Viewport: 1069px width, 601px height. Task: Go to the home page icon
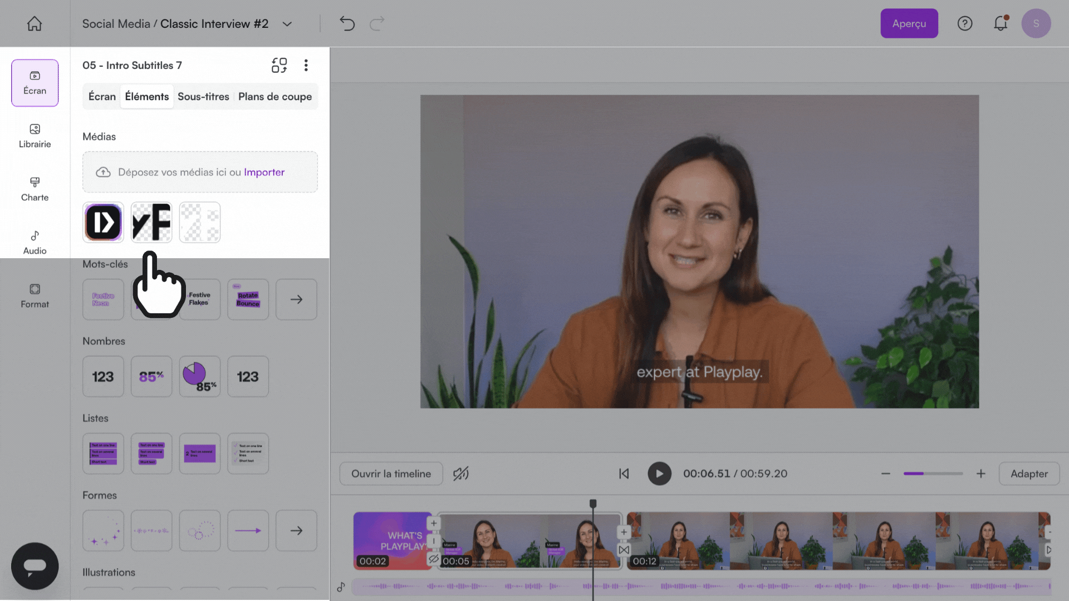[35, 23]
